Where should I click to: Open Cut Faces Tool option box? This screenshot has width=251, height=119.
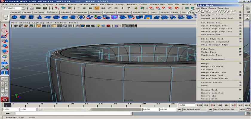pos(240,23)
